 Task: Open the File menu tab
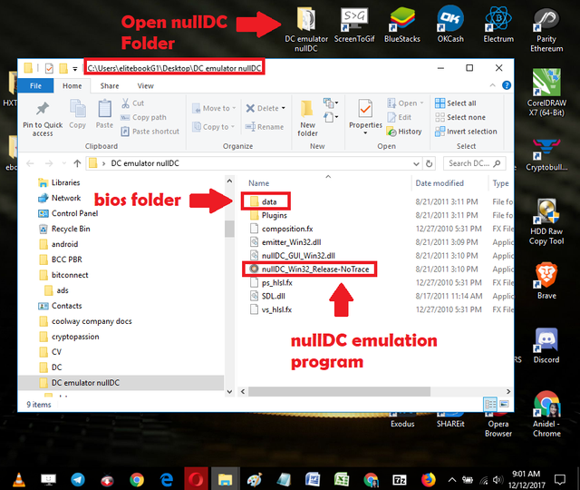tap(35, 85)
